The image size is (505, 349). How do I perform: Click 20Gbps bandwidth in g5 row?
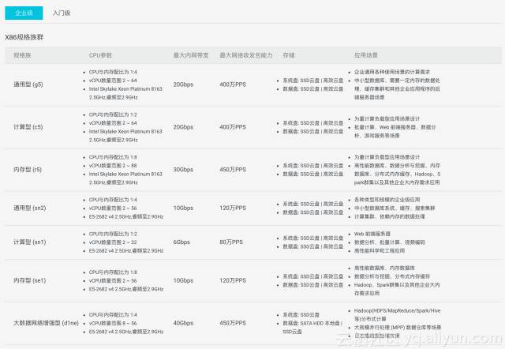click(183, 84)
